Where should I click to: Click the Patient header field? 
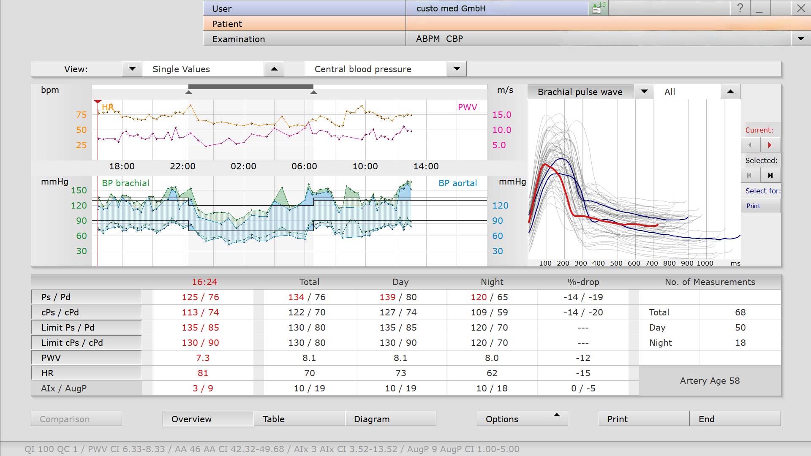(304, 23)
